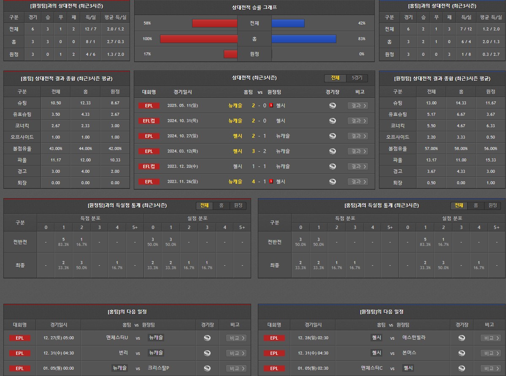Expand 비교 for 번리 vs 뉴캐슬 fixture

coord(236,353)
